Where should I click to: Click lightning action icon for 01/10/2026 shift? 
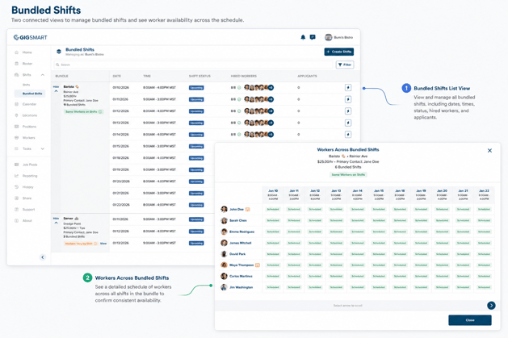click(348, 88)
